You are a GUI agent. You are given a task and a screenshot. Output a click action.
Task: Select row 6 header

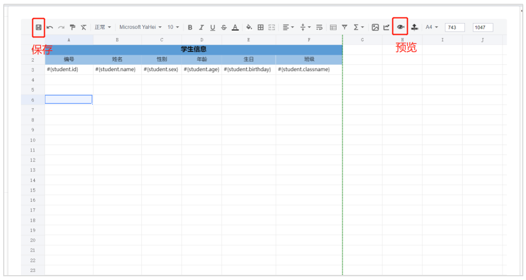tap(33, 100)
